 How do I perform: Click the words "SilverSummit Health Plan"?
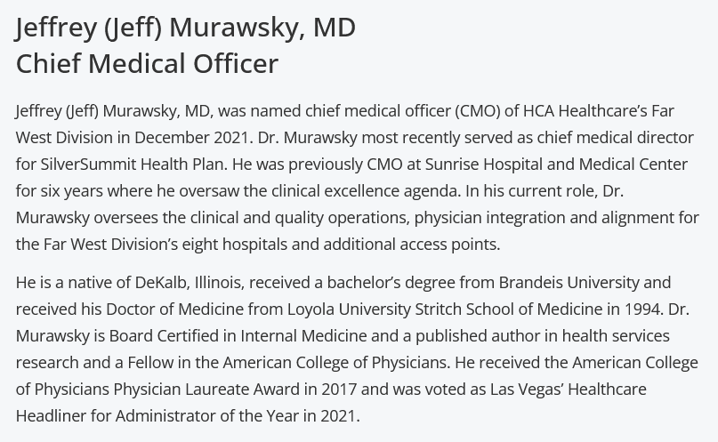point(133,165)
